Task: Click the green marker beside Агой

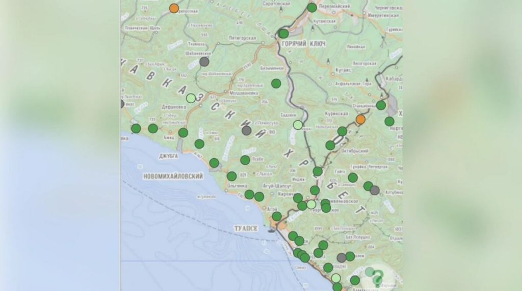Action: pos(276,216)
